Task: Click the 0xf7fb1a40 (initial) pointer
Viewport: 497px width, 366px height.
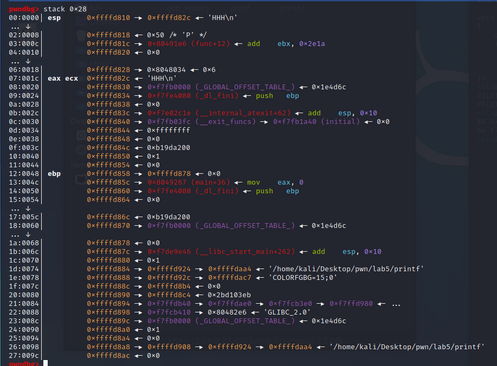Action: [317, 122]
